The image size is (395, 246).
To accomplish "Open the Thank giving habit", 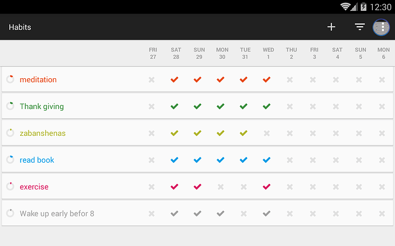I will point(42,107).
